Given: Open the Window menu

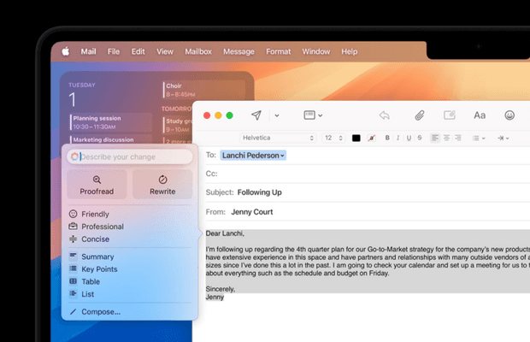Looking at the screenshot, I should (x=316, y=51).
